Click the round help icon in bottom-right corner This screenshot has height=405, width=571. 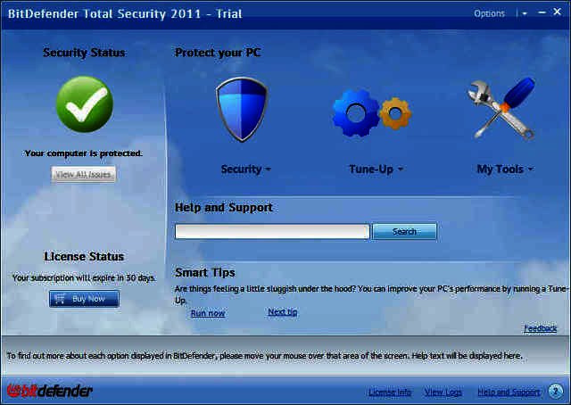[555, 392]
